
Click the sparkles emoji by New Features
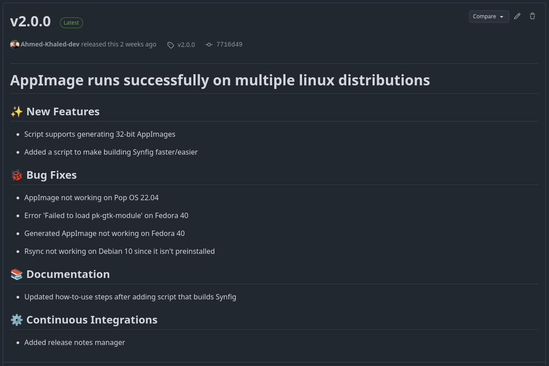[17, 112]
